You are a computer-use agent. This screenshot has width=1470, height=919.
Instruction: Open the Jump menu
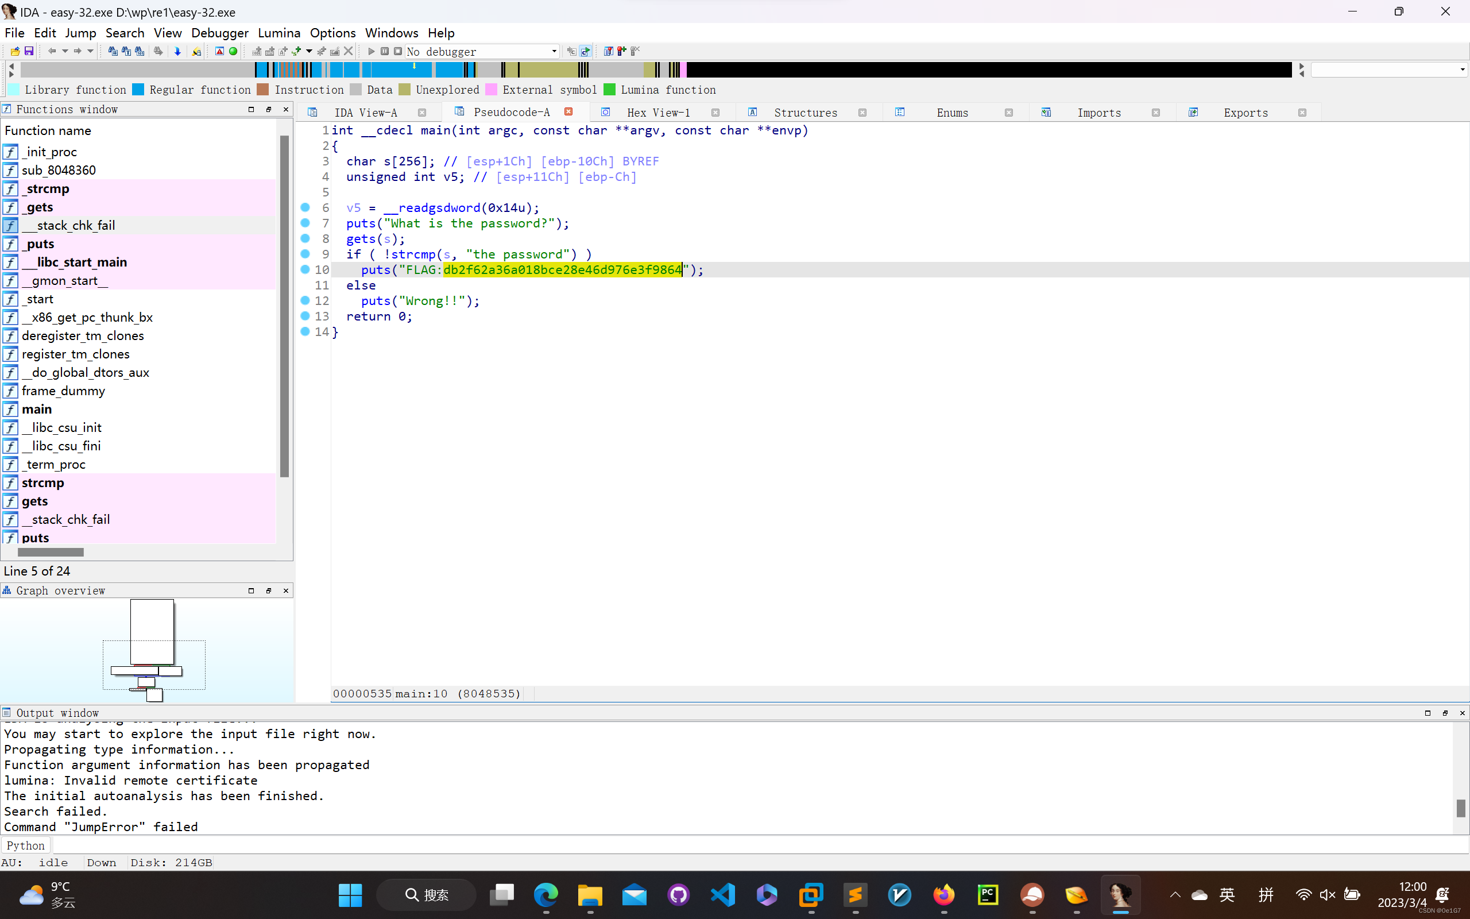pyautogui.click(x=81, y=33)
